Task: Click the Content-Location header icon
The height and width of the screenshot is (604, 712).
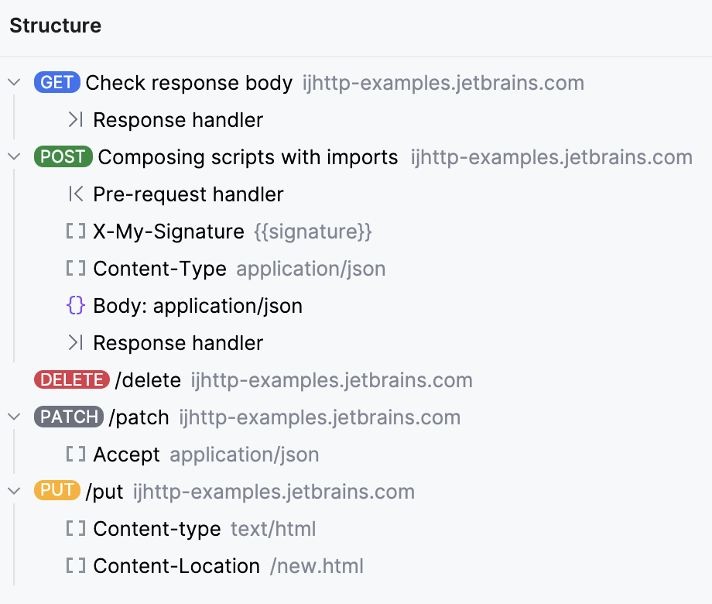Action: coord(74,566)
